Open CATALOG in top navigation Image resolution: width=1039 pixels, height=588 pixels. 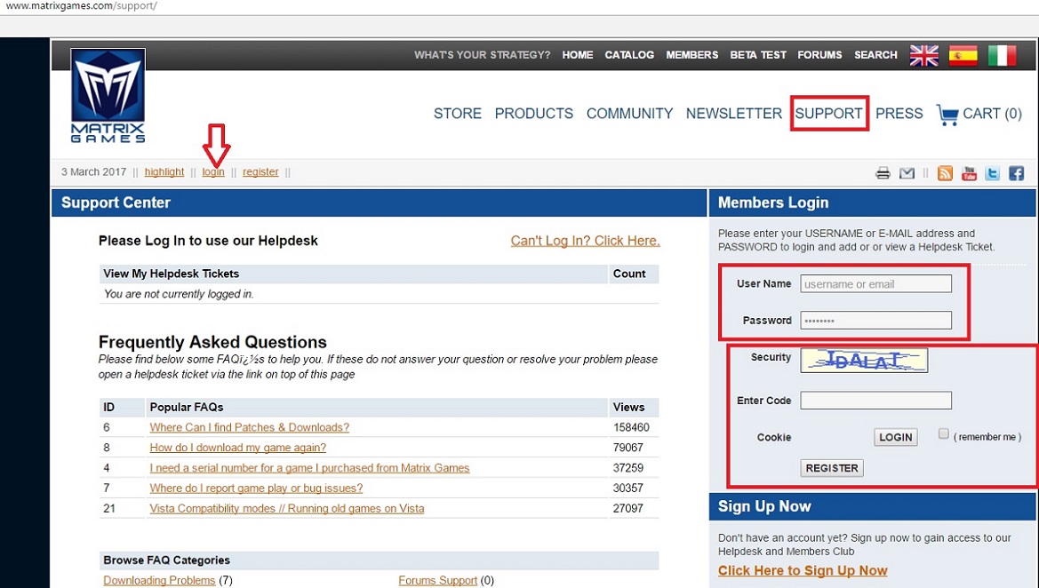pos(629,55)
